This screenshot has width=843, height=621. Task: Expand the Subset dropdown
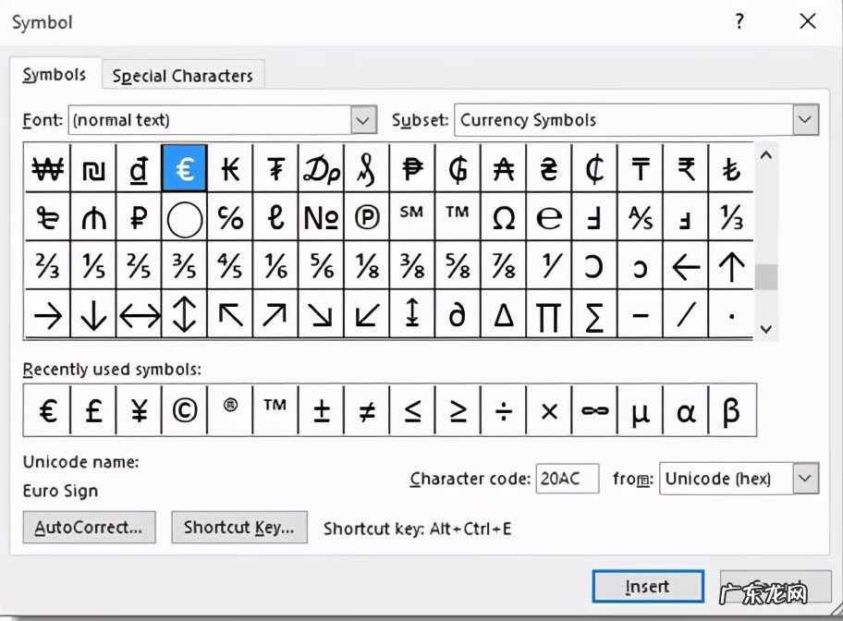coord(805,120)
